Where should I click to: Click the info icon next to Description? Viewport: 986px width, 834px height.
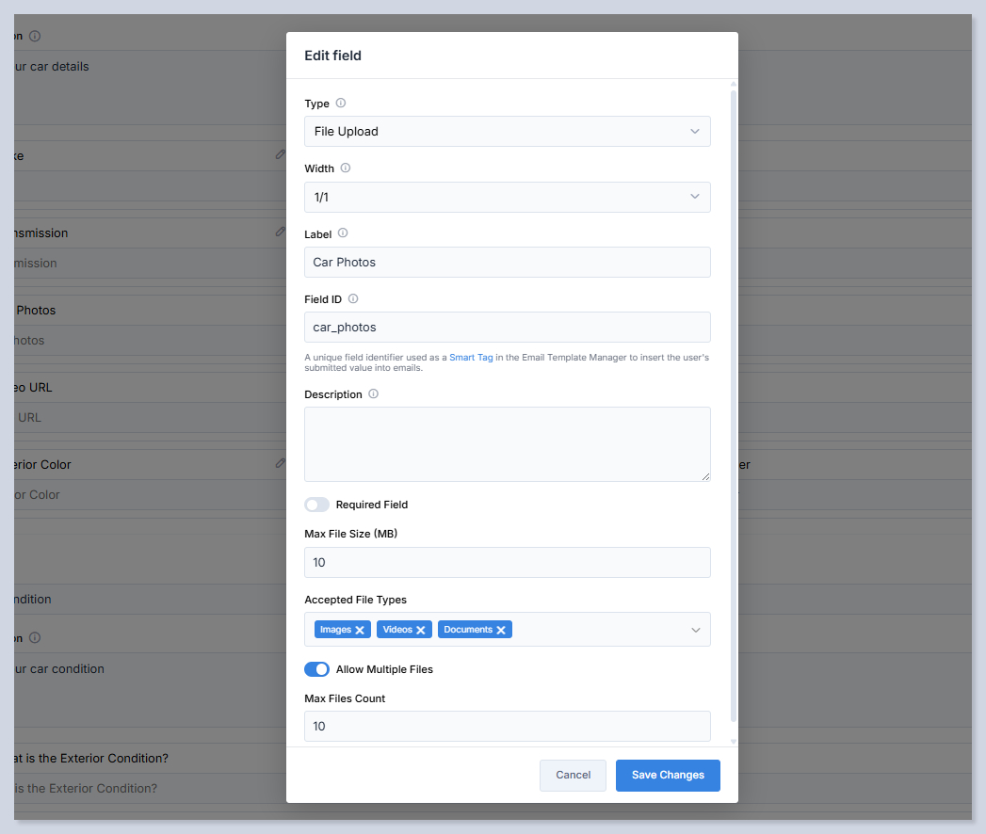373,394
